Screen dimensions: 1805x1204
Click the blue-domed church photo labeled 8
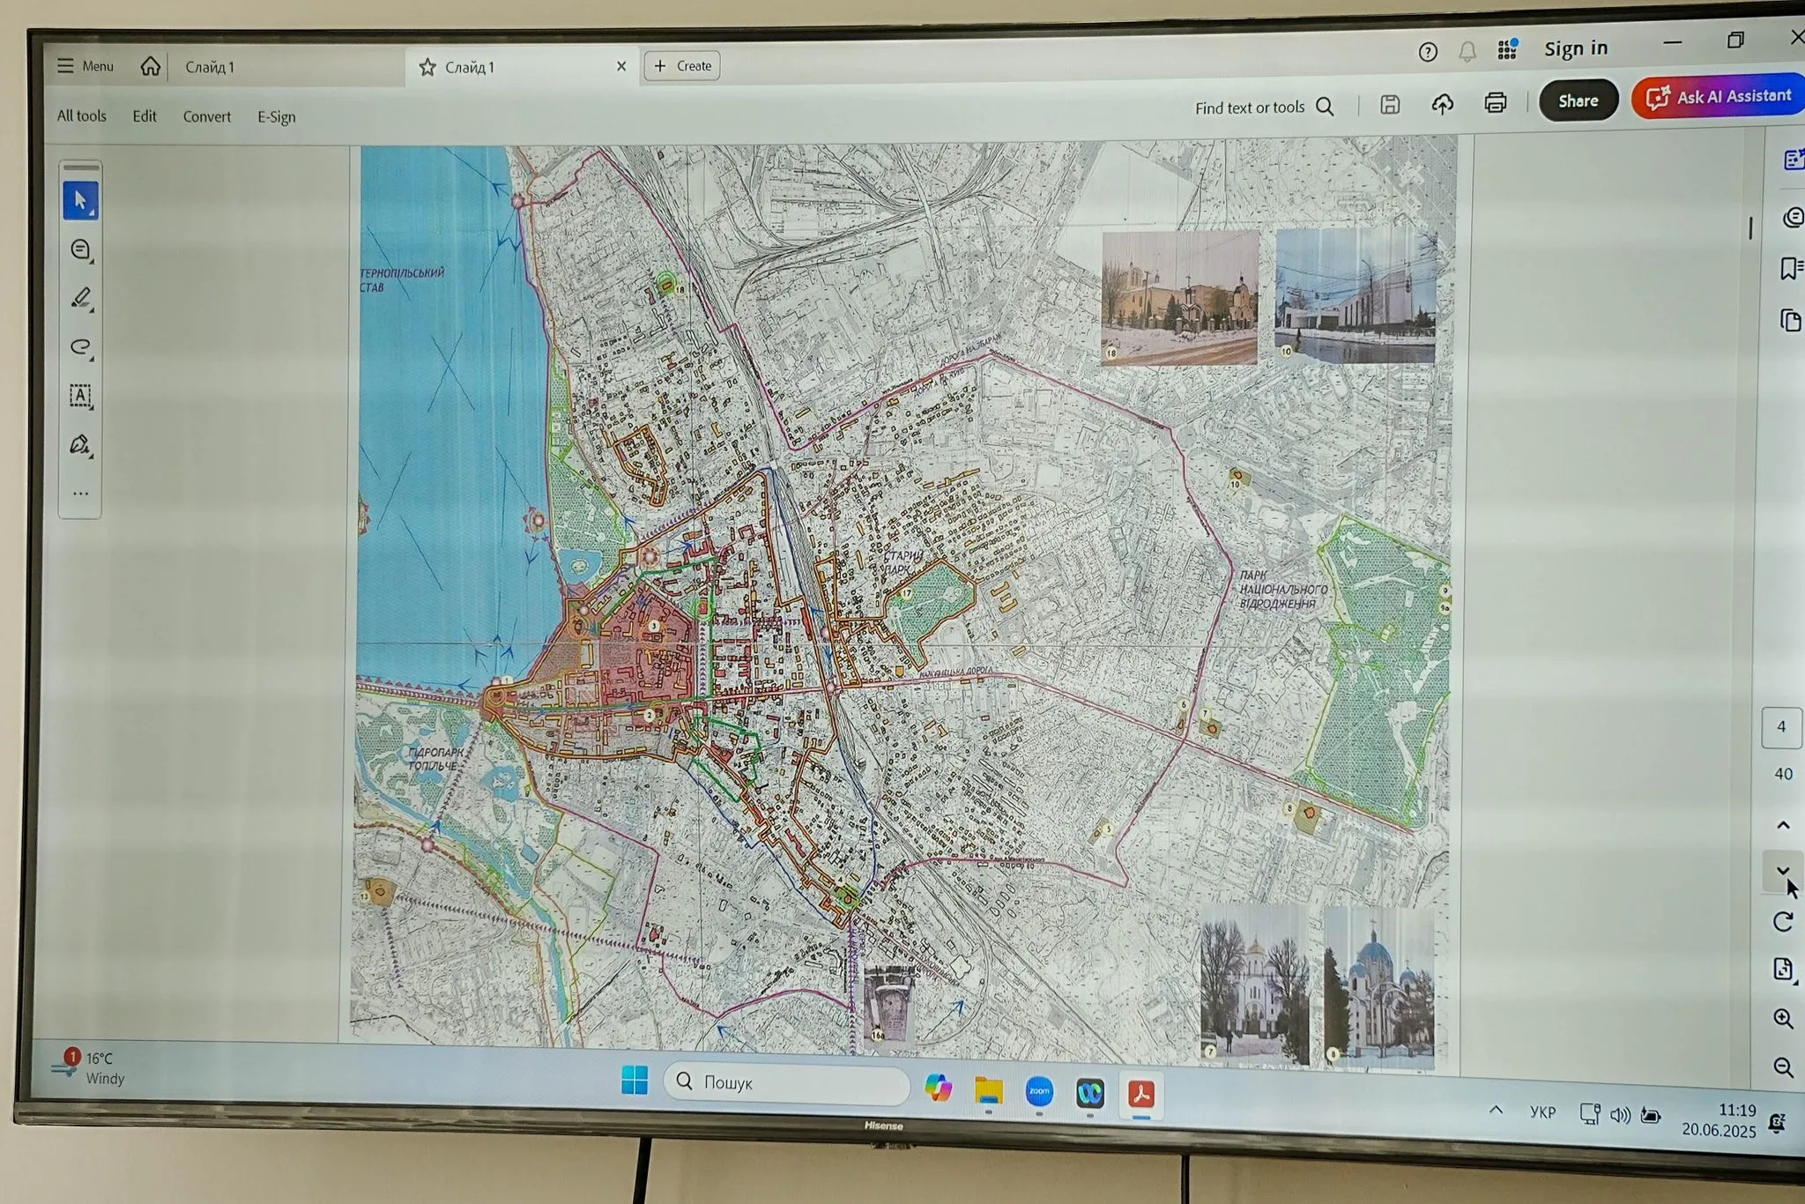1379,986
